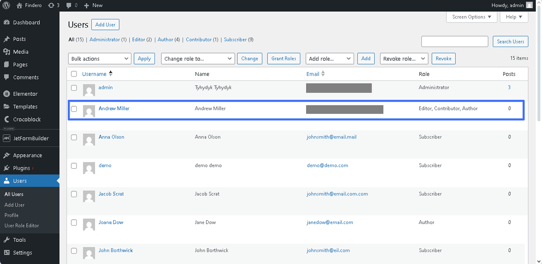Click the Crocoblock sidebar icon
Screen dimensions: 542x264
(x=6, y=119)
